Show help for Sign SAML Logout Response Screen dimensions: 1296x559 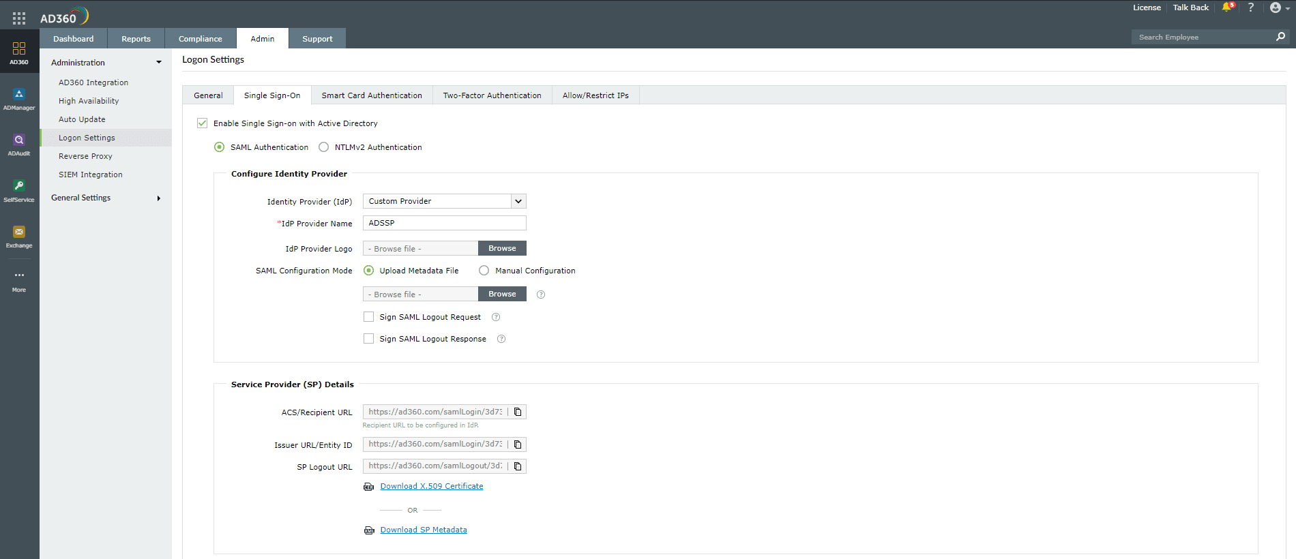501,339
